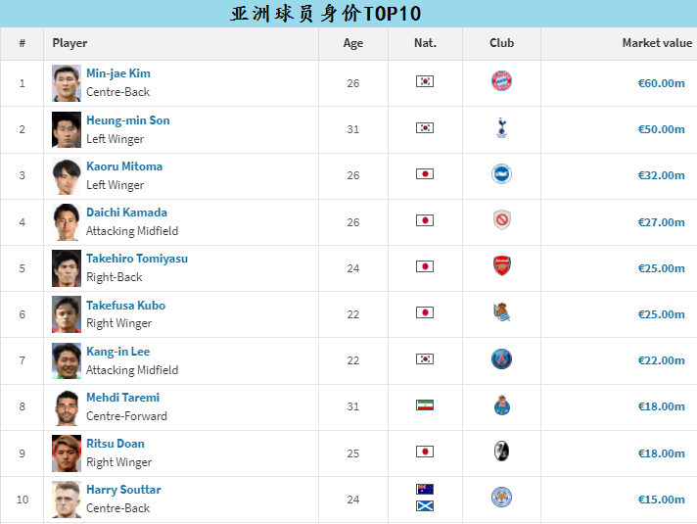Click the Leicester City club crest
Image resolution: width=697 pixels, height=524 pixels.
pyautogui.click(x=501, y=498)
